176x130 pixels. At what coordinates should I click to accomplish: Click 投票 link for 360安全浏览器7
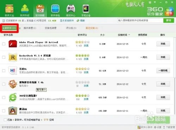click(x=86, y=99)
